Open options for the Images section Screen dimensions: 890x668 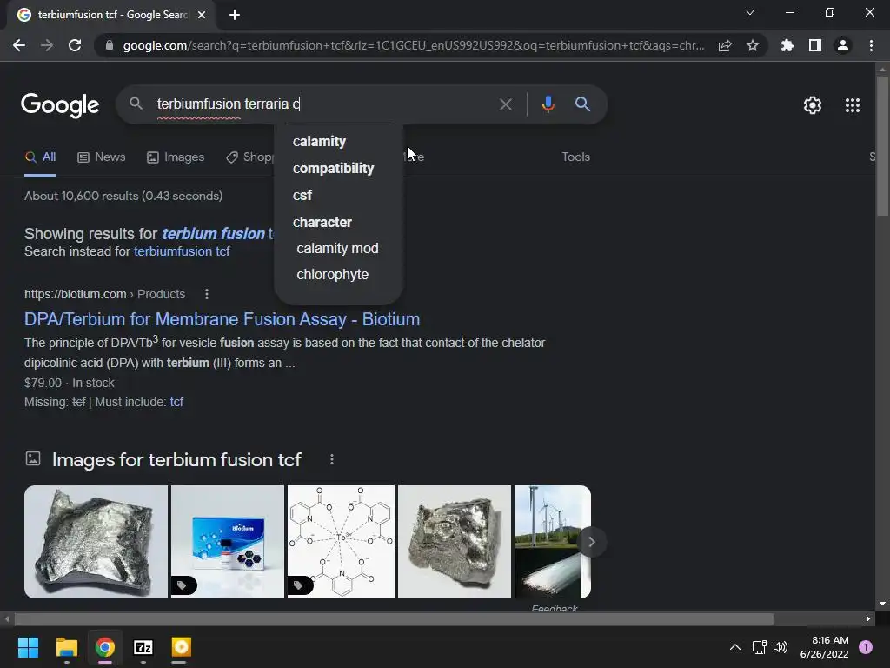coord(332,459)
